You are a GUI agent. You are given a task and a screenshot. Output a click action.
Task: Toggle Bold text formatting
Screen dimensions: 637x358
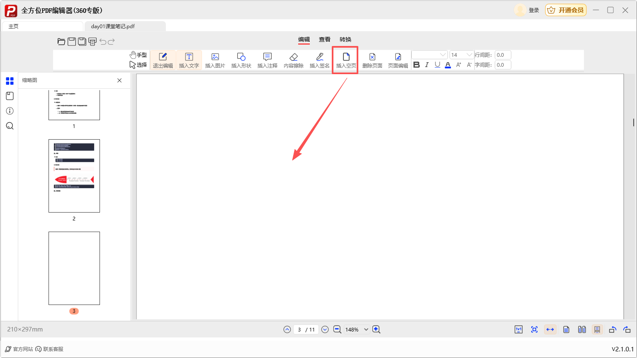[x=416, y=65]
